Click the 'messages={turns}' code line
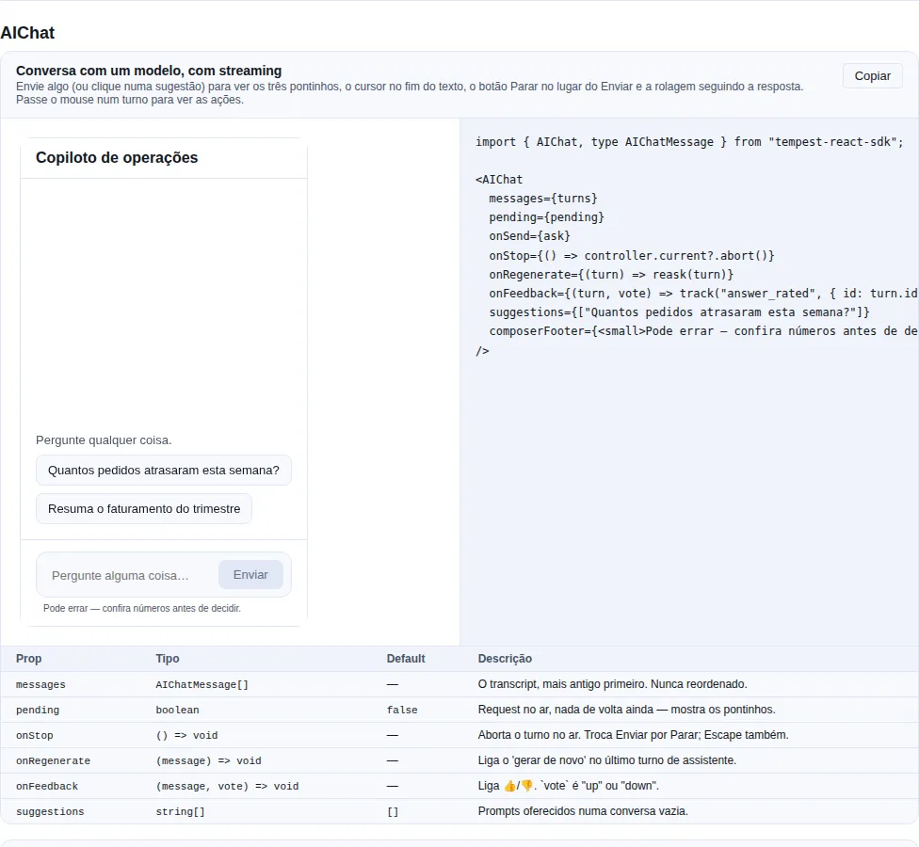 [542, 199]
